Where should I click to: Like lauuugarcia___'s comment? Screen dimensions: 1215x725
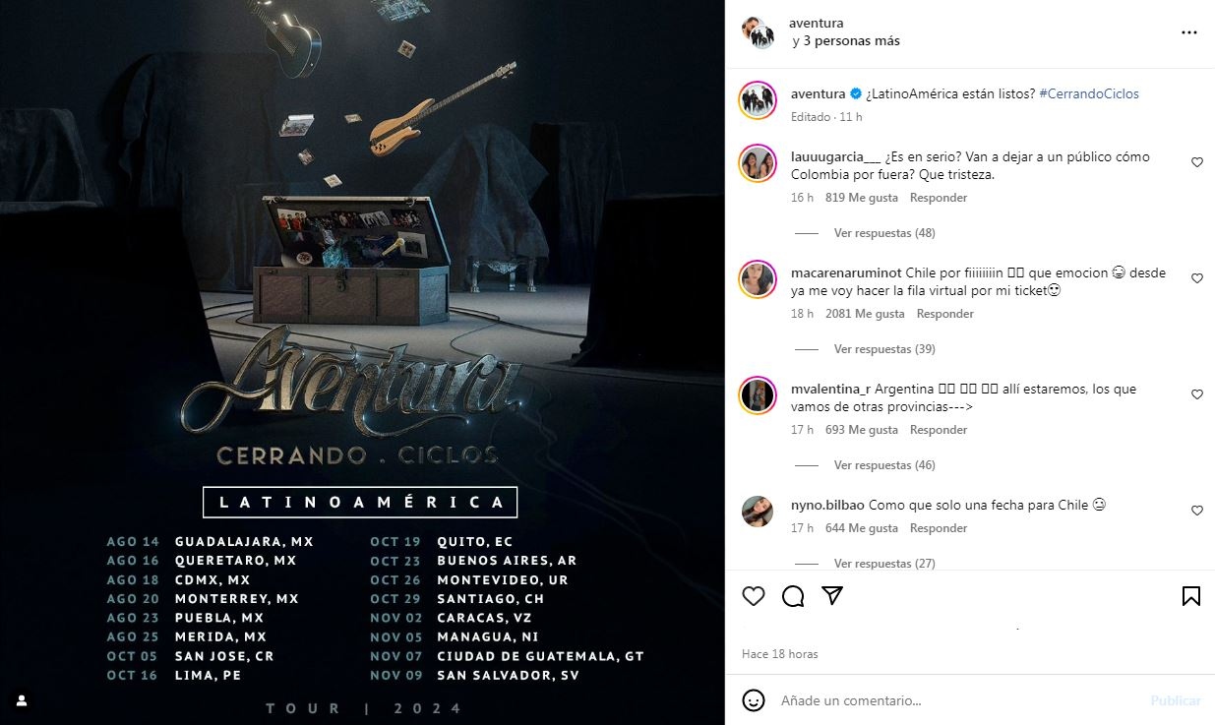coord(1197,162)
